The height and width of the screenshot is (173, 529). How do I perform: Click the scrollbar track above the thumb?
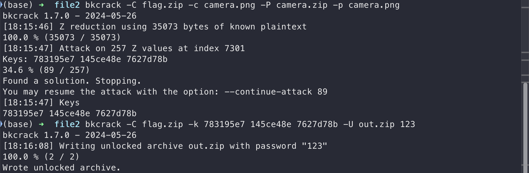click(x=525, y=41)
